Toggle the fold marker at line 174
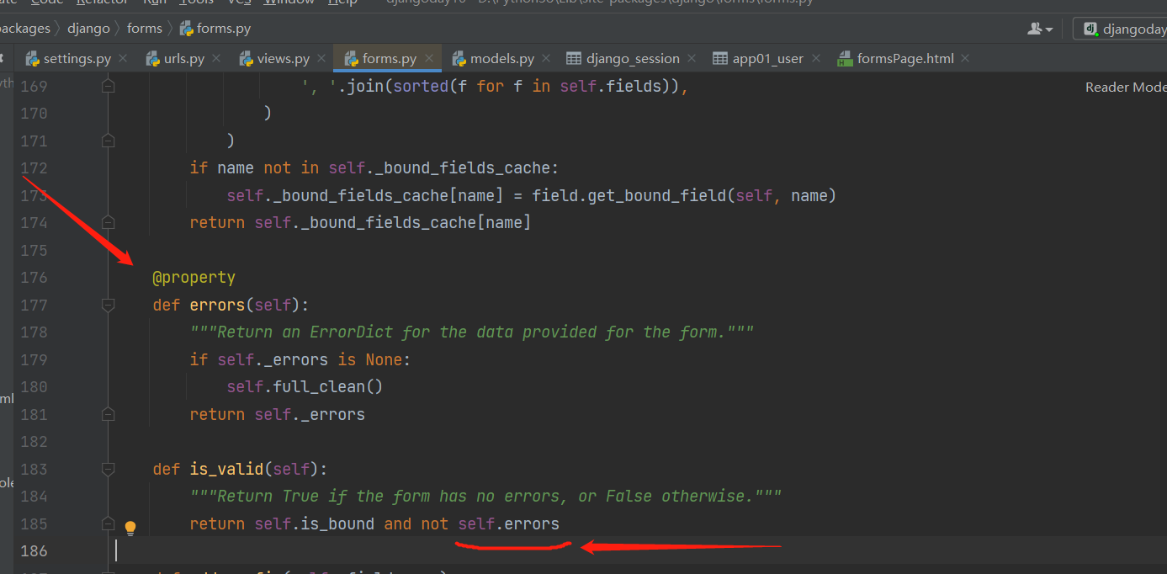This screenshot has width=1167, height=574. (108, 222)
